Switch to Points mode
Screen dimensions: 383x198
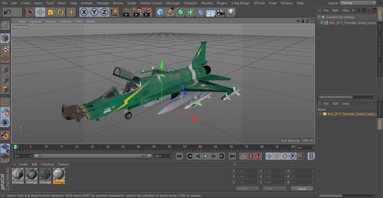(x=5, y=69)
